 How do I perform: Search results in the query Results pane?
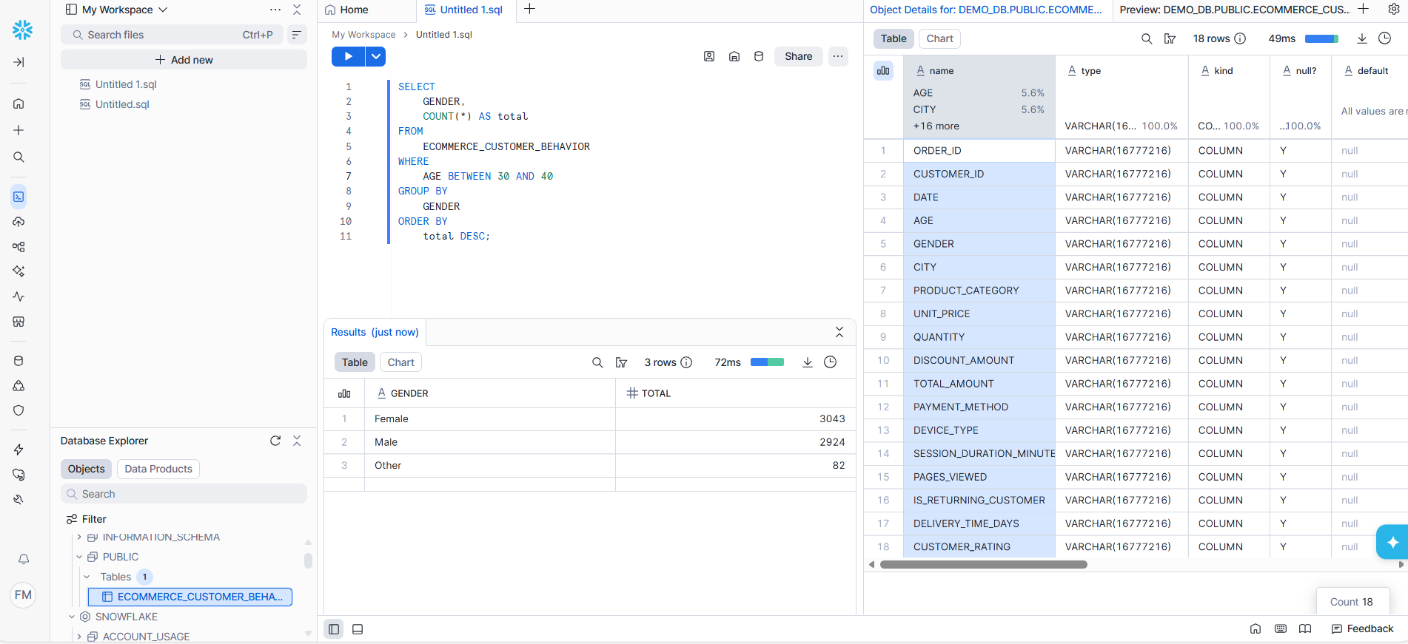pos(597,362)
